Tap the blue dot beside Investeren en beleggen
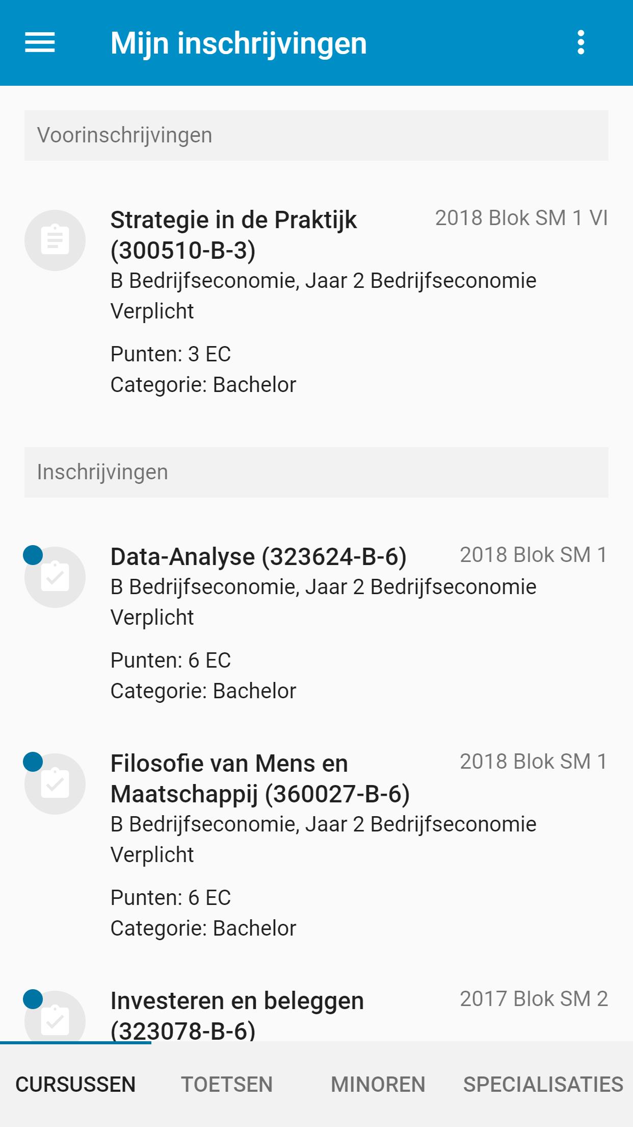Viewport: 633px width, 1127px height. tap(33, 999)
